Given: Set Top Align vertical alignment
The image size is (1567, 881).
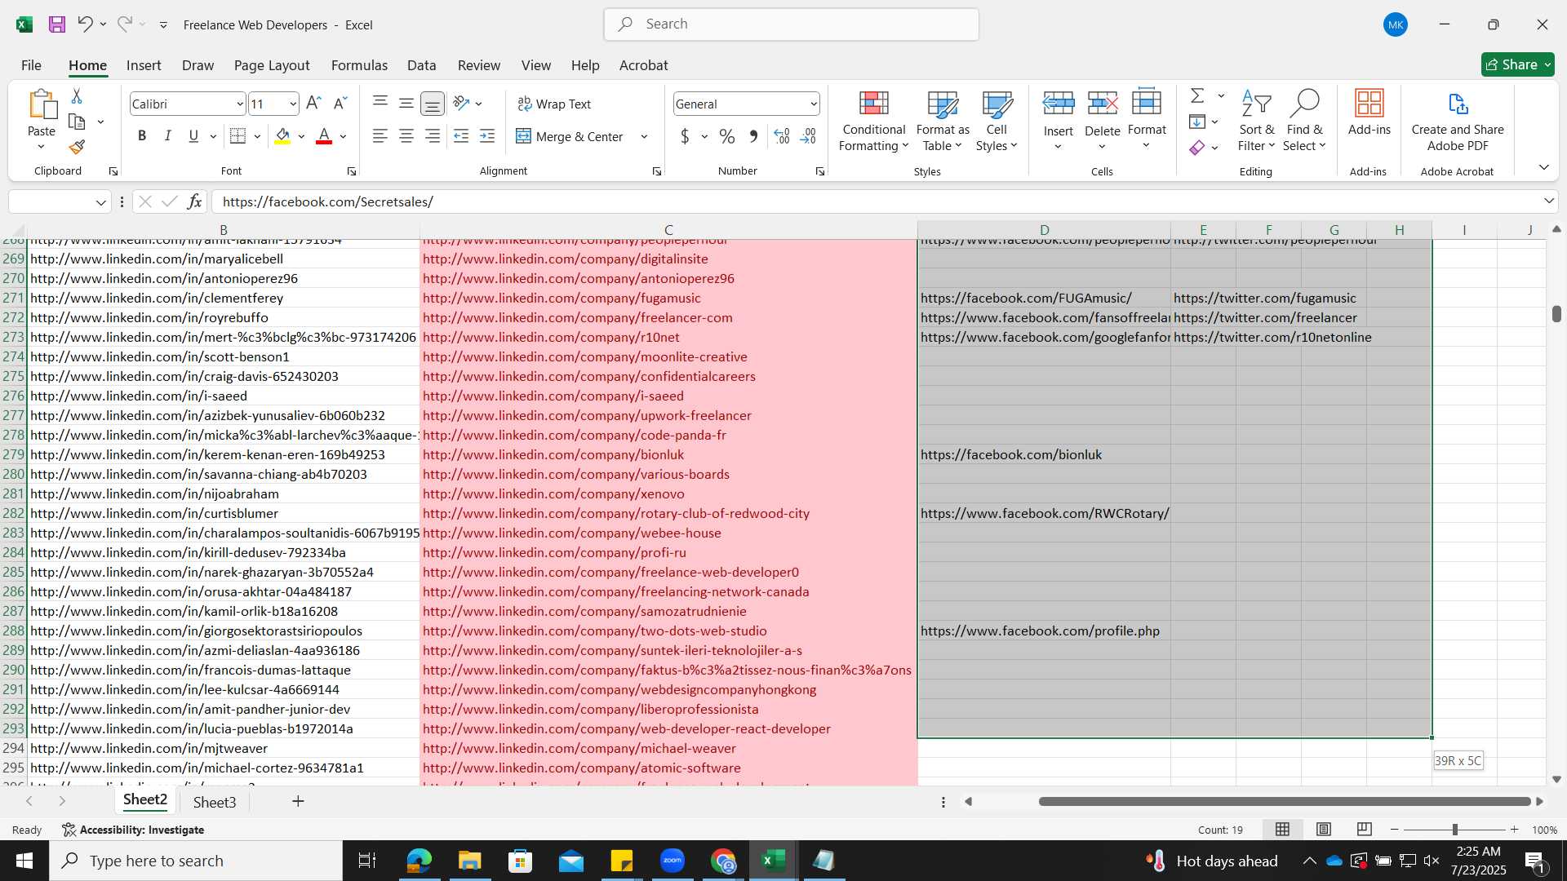Looking at the screenshot, I should point(380,103).
